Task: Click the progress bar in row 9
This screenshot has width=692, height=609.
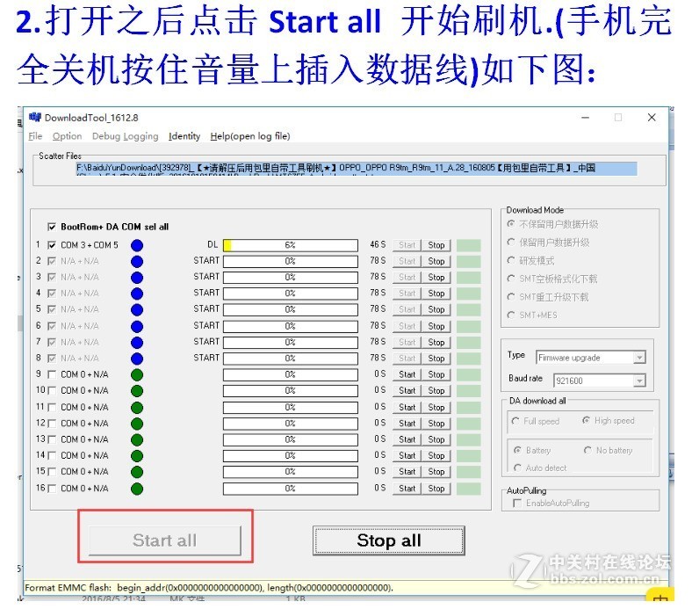Action: tap(291, 375)
